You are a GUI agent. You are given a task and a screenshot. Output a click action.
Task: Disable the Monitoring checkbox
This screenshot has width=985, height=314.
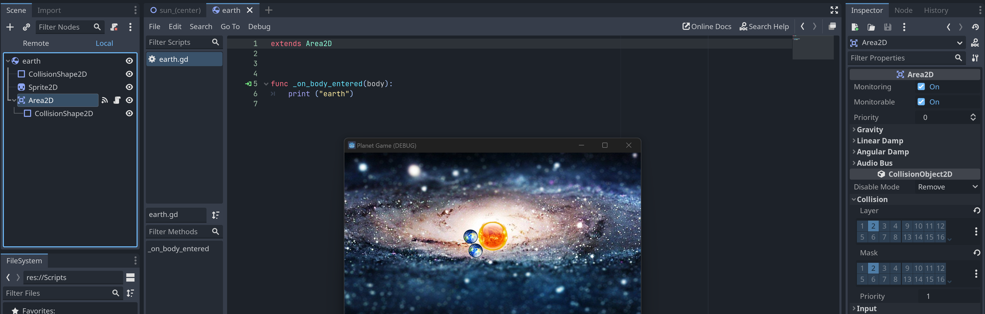click(921, 87)
